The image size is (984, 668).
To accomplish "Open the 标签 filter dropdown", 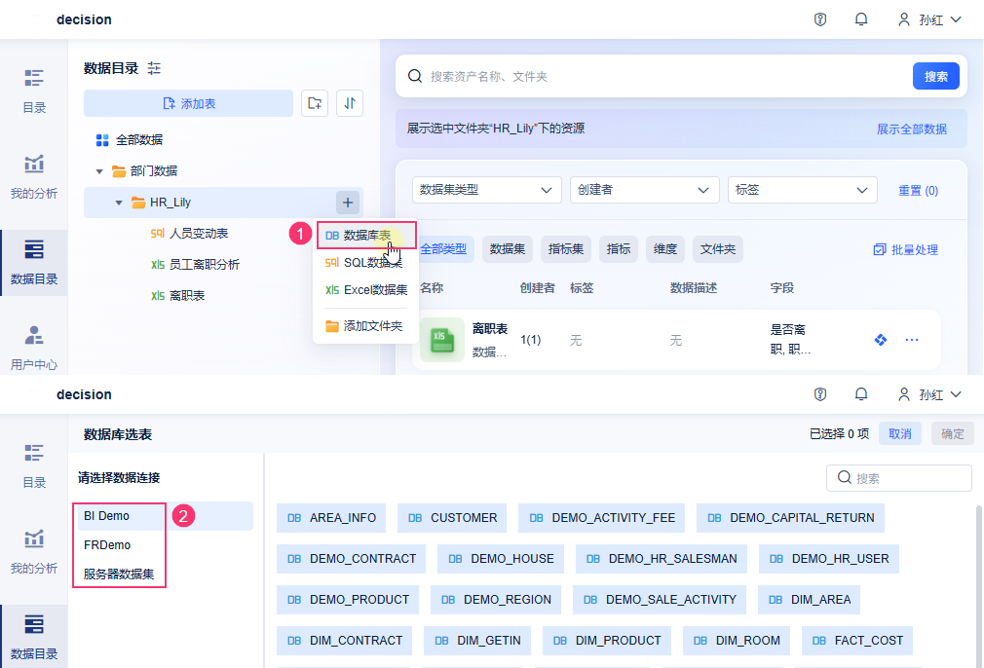I will 802,190.
